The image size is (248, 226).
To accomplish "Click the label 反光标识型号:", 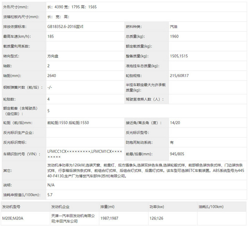I will coord(137,133).
